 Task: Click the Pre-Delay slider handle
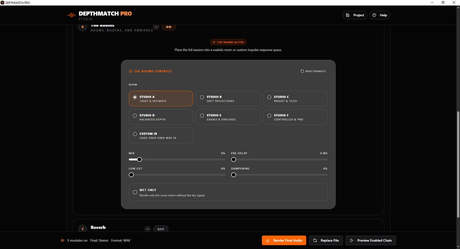(234, 159)
